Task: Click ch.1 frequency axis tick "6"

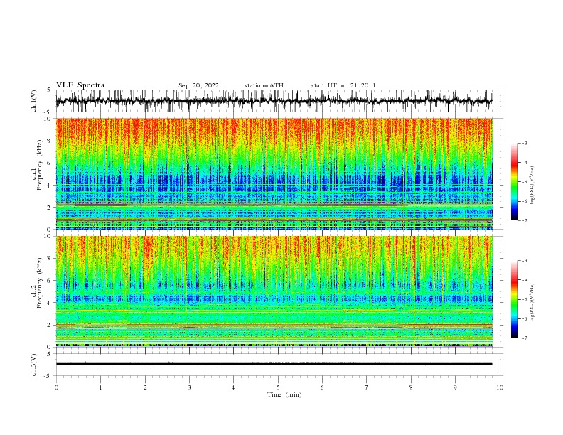Action: click(50, 163)
